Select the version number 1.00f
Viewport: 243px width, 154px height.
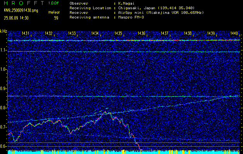click(53, 3)
